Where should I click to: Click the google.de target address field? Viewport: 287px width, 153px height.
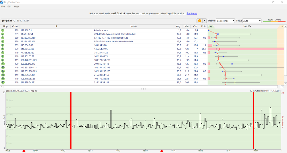point(98,21)
